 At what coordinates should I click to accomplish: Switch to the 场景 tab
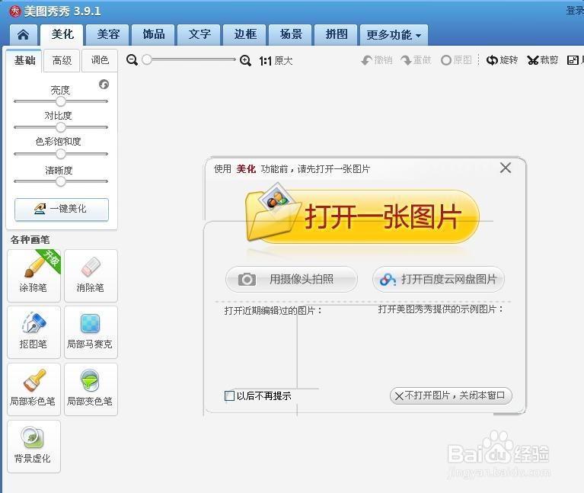291,35
